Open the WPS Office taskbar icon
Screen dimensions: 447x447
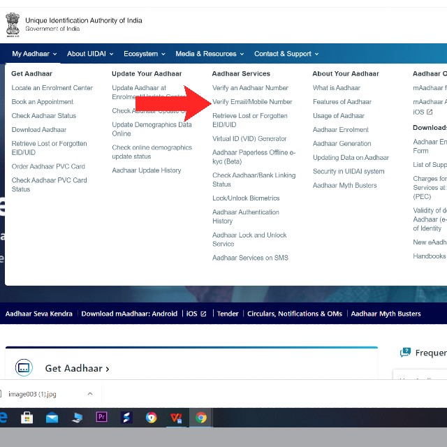point(176,418)
